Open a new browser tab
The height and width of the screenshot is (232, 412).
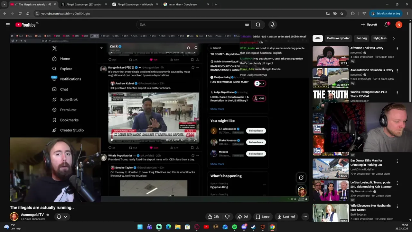coord(216,5)
